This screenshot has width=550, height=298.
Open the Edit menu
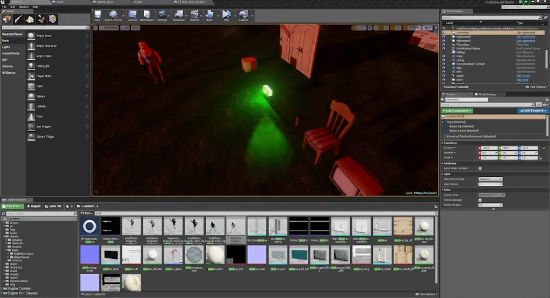[x=13, y=7]
